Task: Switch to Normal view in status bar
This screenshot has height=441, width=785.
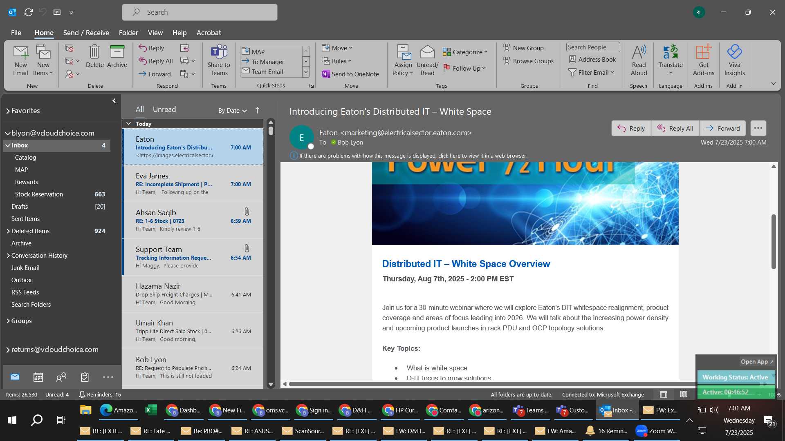Action: click(x=664, y=394)
